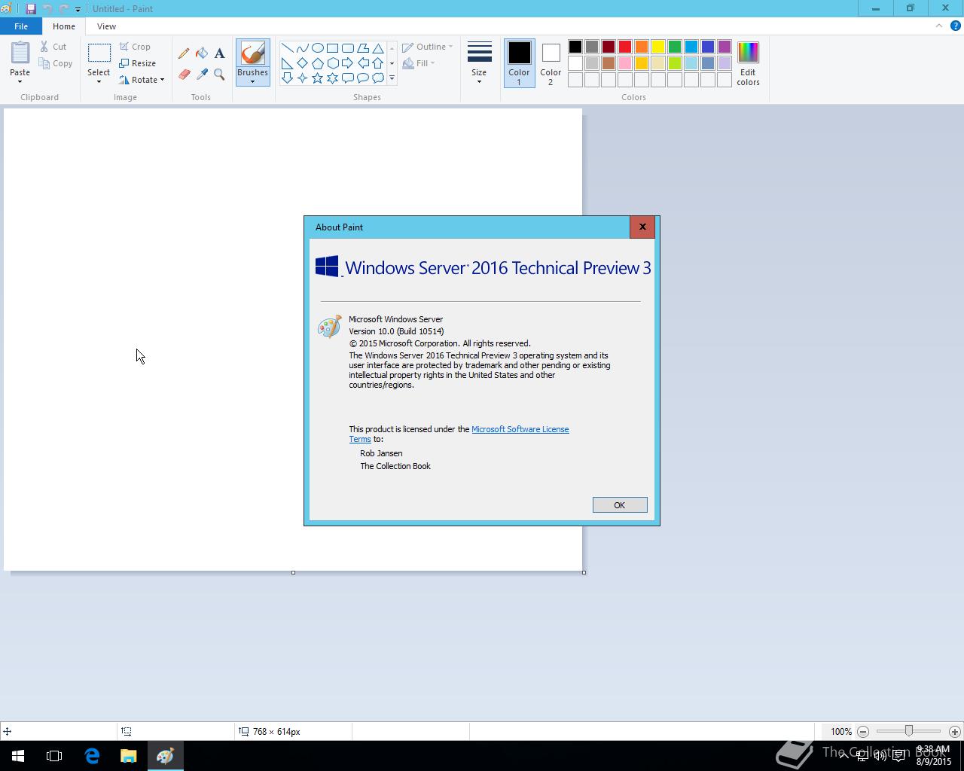Choose the straight Line shape

[288, 48]
